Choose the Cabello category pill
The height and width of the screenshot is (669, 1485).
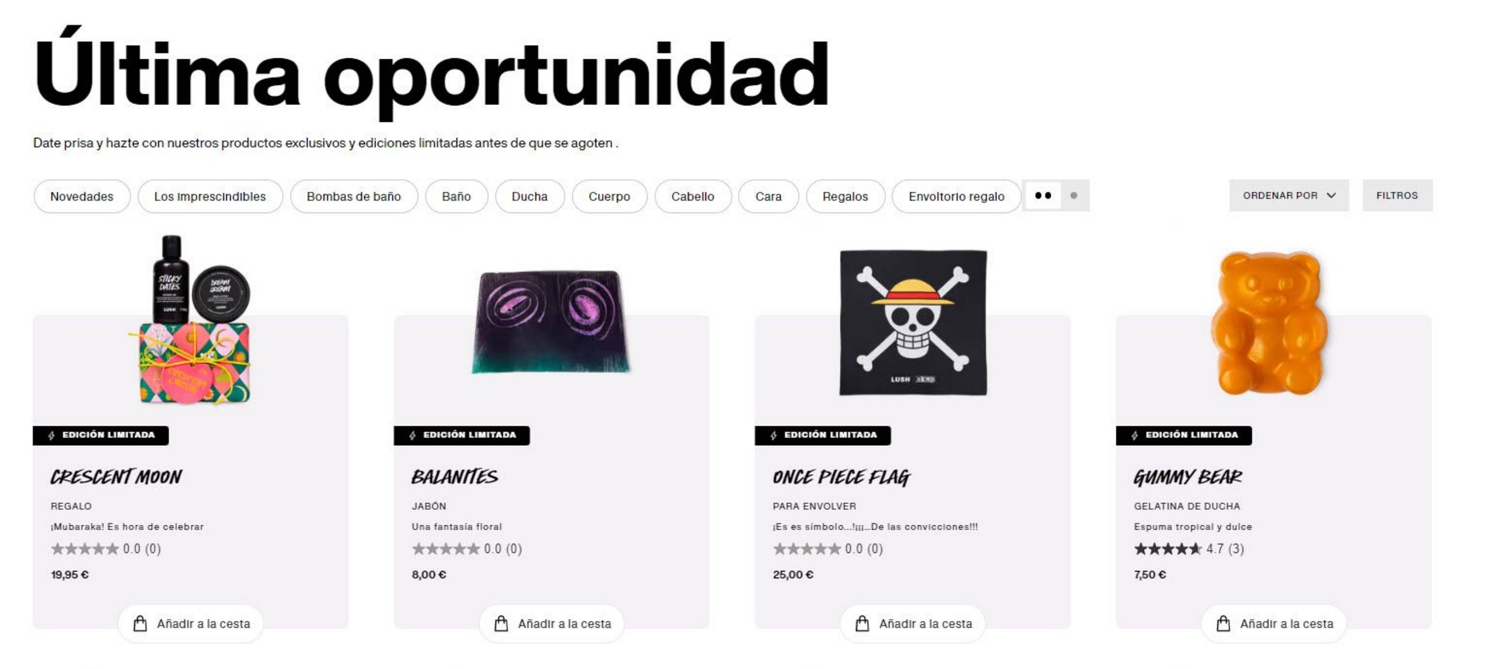click(693, 196)
